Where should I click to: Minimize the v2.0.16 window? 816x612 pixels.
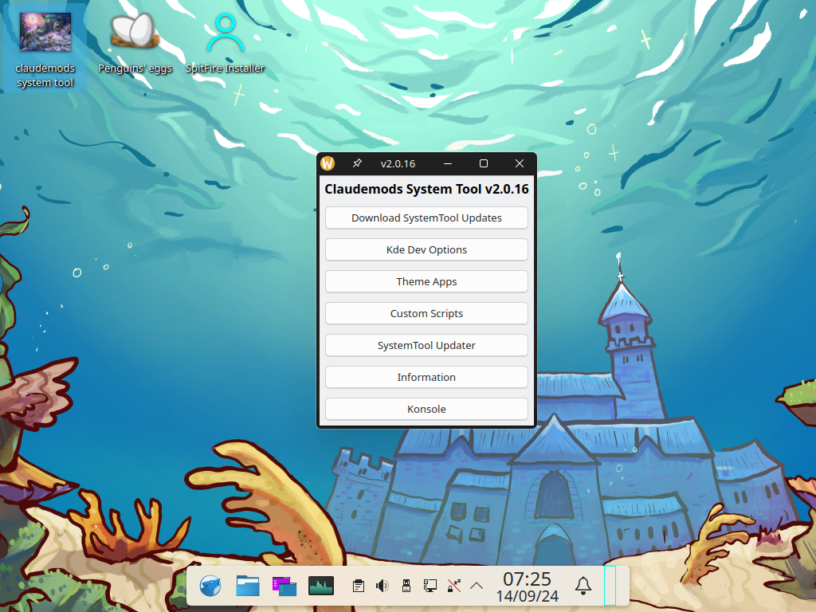click(x=448, y=163)
